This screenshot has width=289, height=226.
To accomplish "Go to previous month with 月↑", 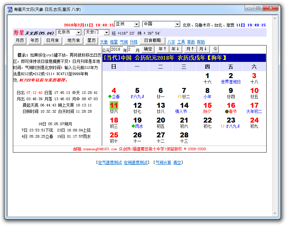I will [190, 49].
